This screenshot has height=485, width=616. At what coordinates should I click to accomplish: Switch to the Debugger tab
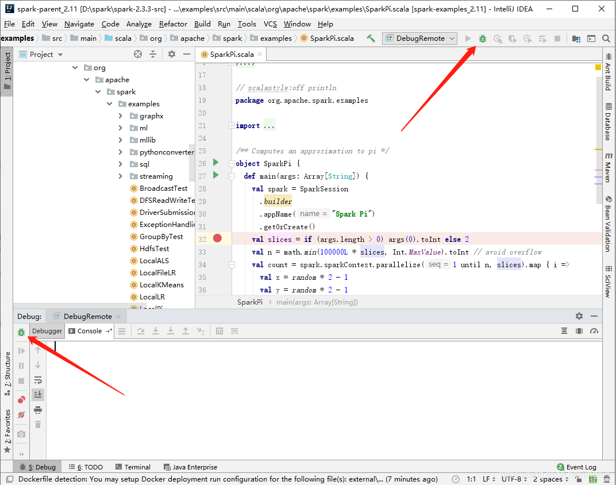tap(47, 331)
